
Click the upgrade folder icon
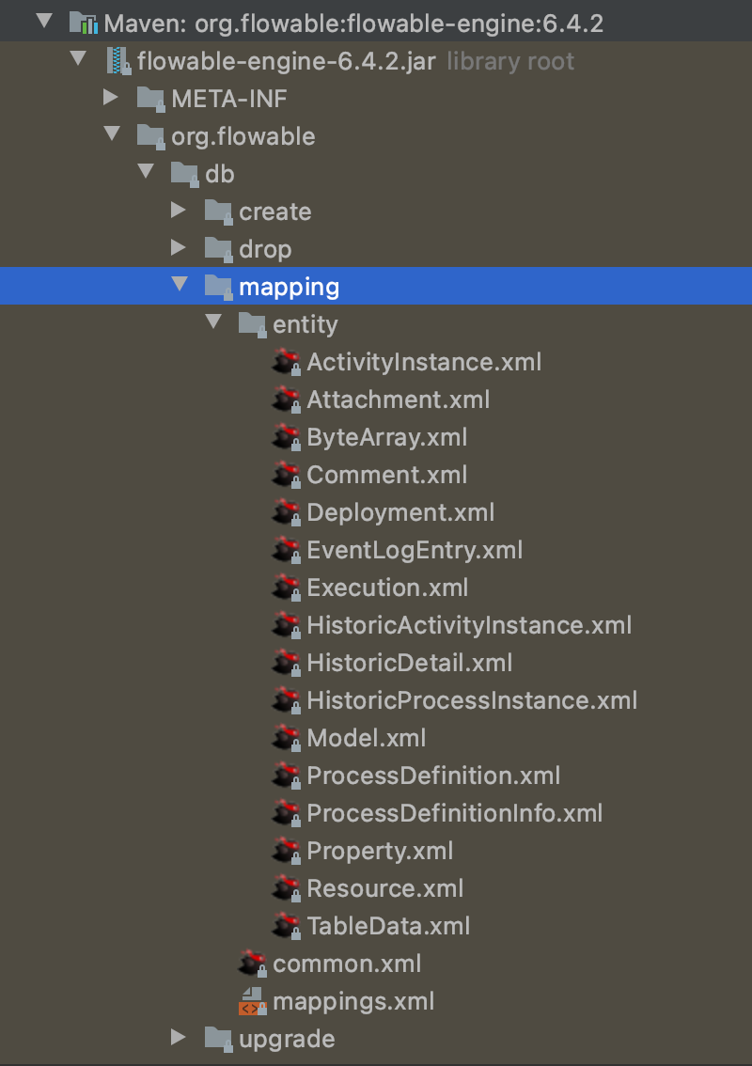[219, 1040]
